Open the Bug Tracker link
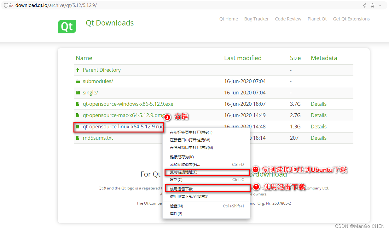This screenshot has width=389, height=231. pos(256,19)
